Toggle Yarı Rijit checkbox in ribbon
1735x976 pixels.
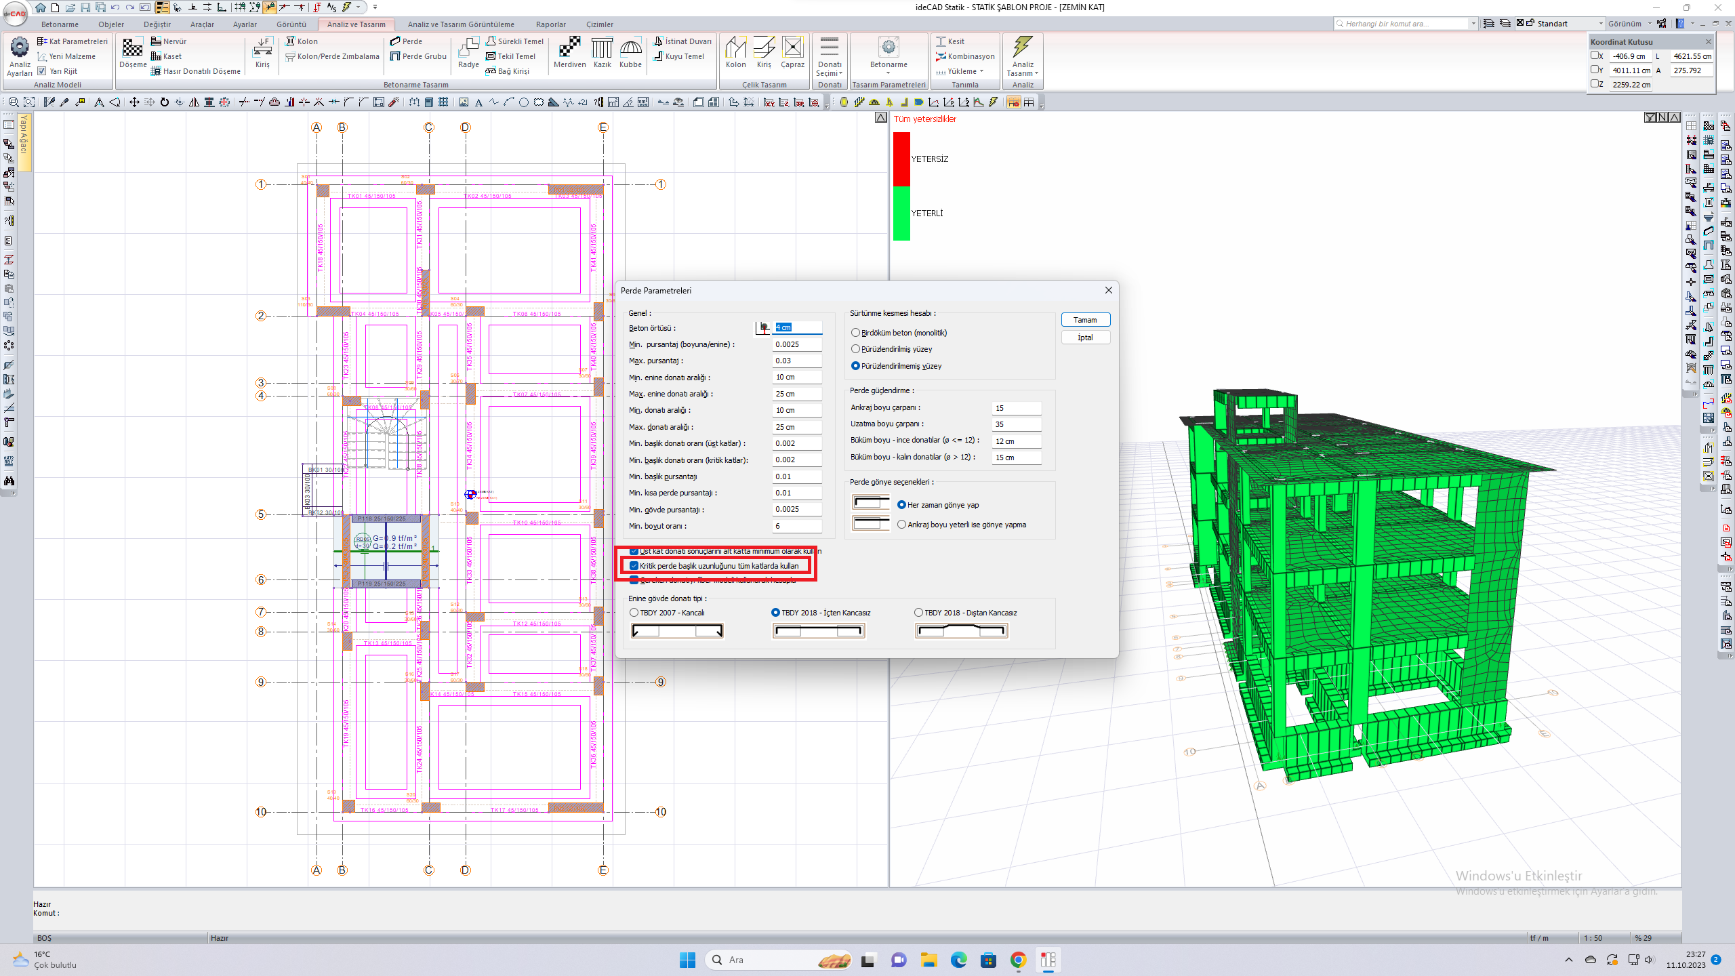click(42, 71)
